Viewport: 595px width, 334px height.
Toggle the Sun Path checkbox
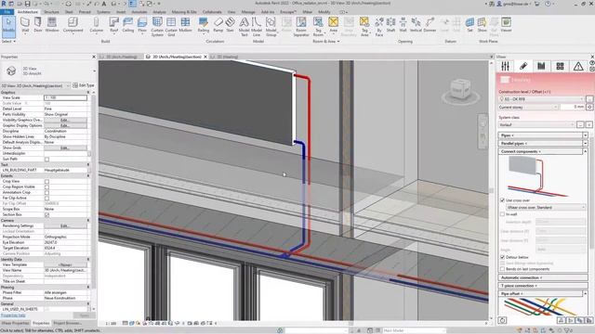[46, 160]
